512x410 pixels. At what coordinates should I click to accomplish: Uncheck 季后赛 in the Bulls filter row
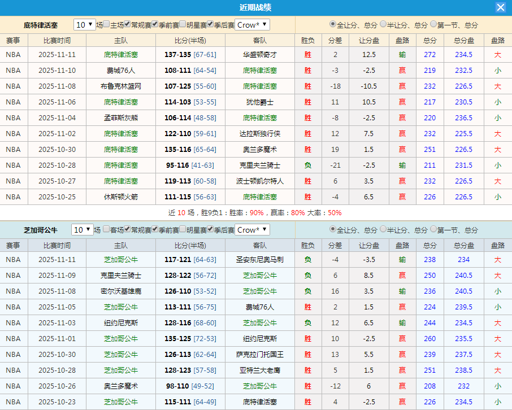click(210, 230)
